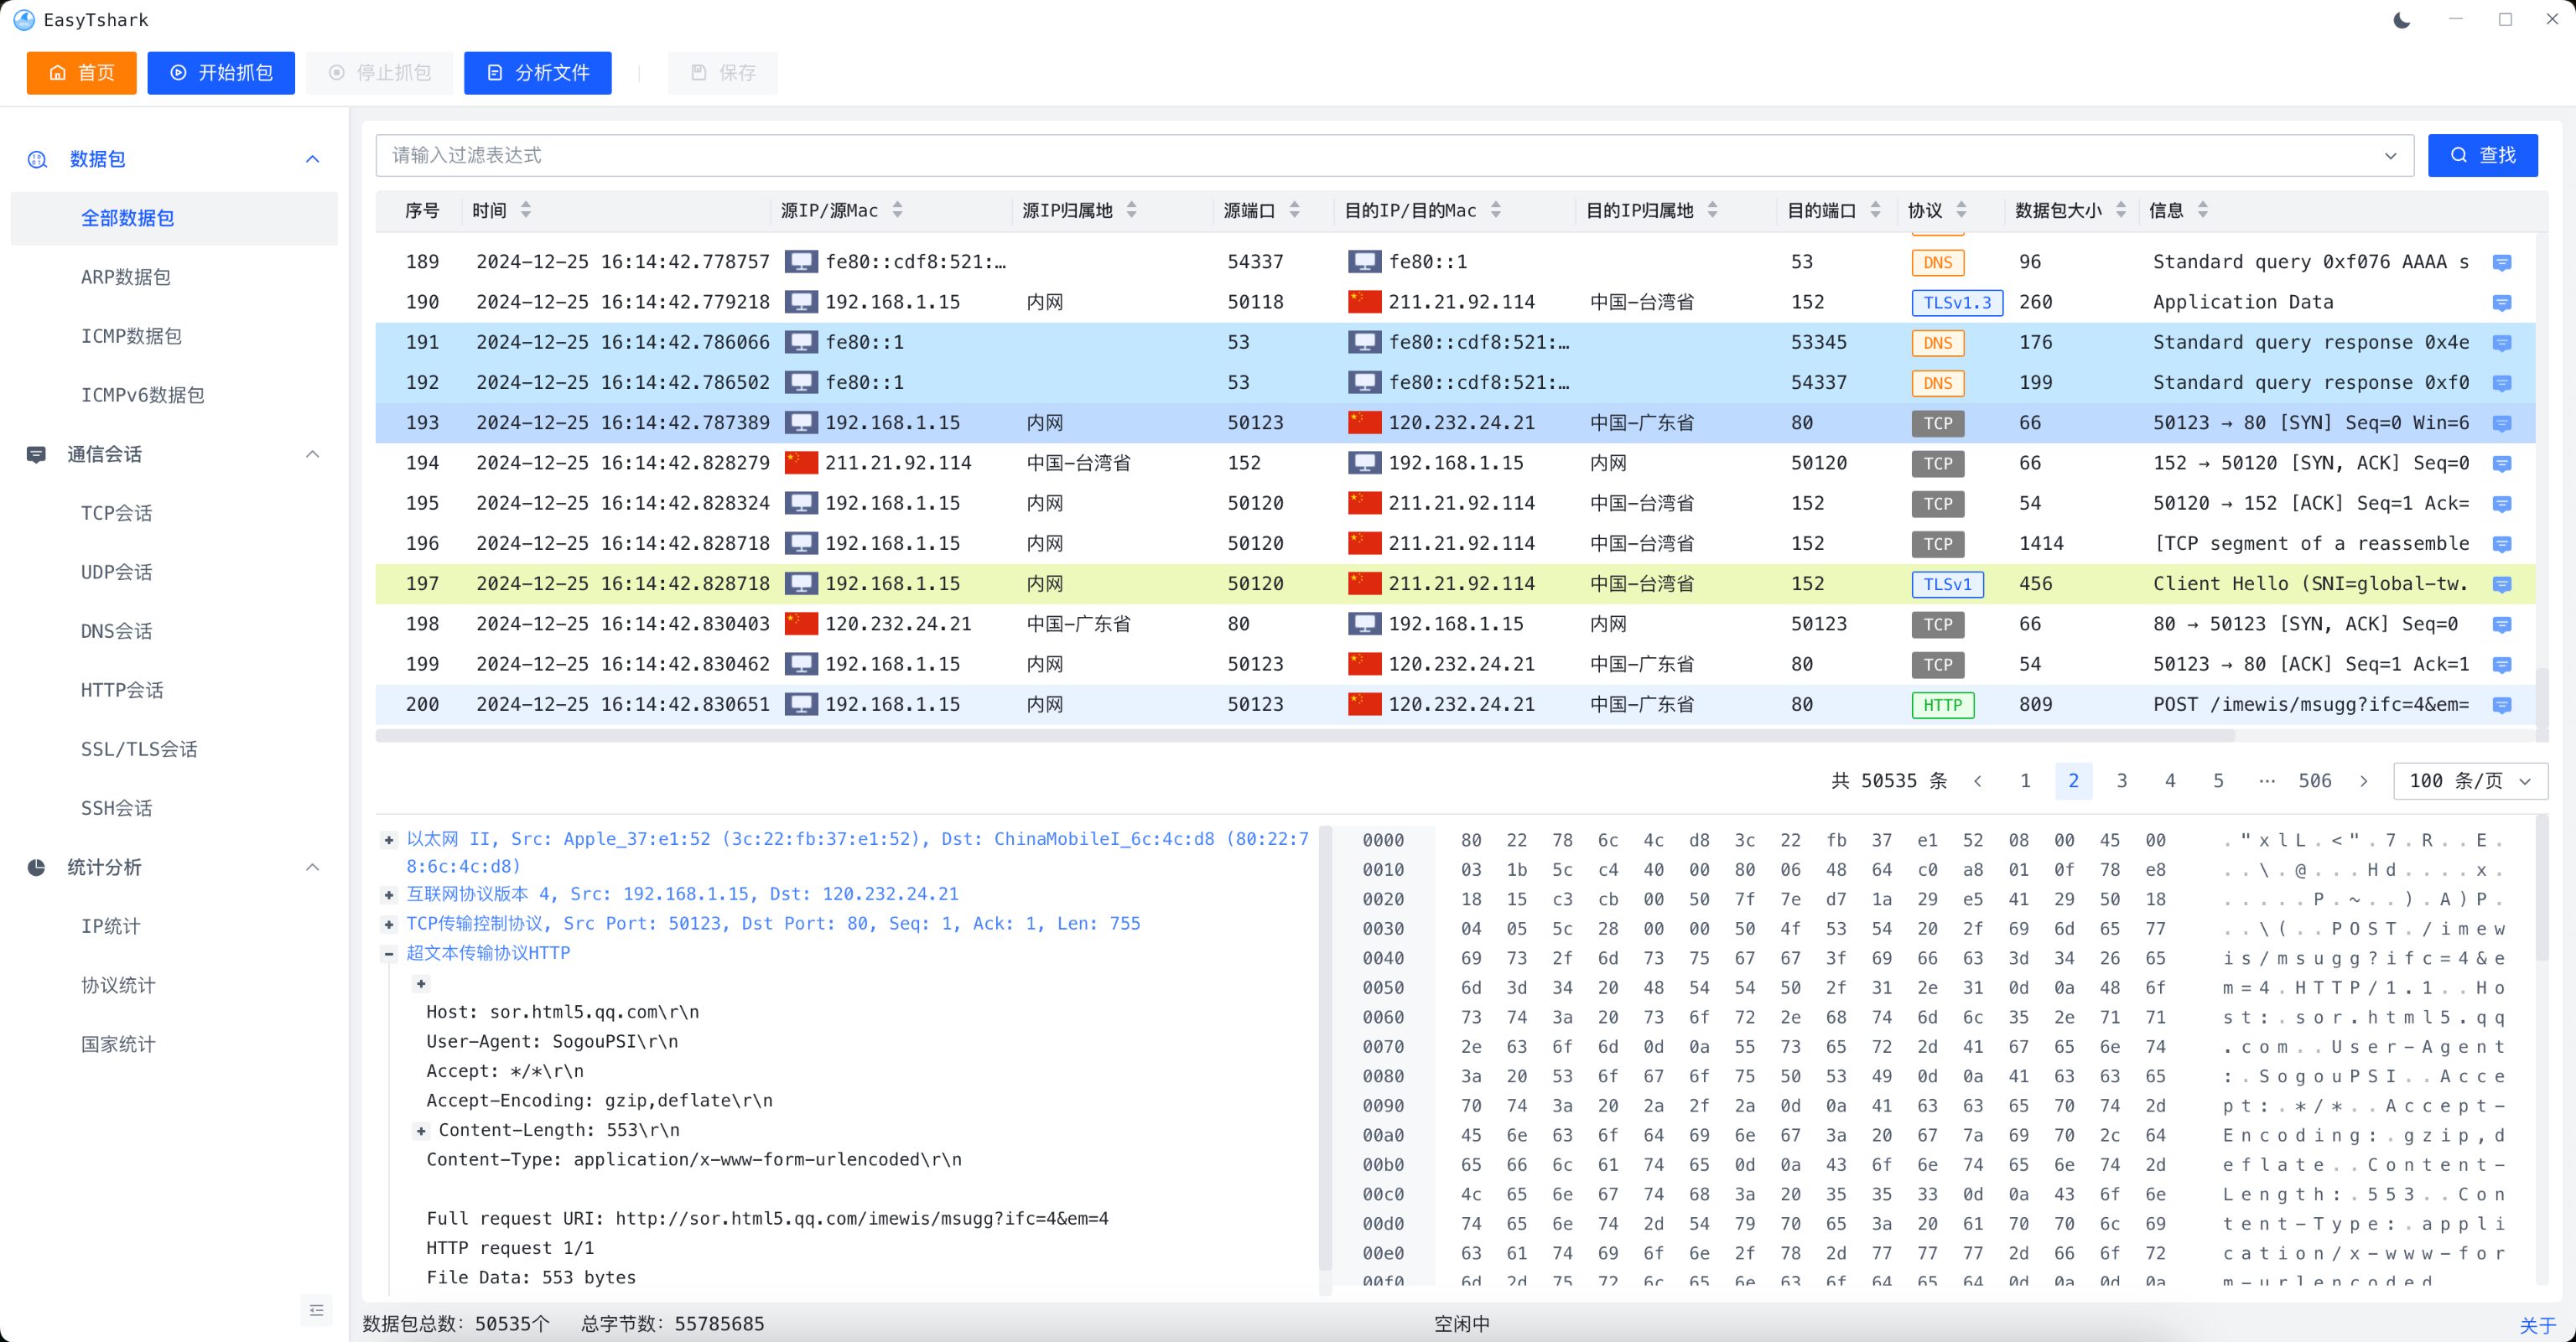The image size is (2576, 1342).
Task: Sort packets using the 时间 column sort arrows
Action: click(525, 210)
